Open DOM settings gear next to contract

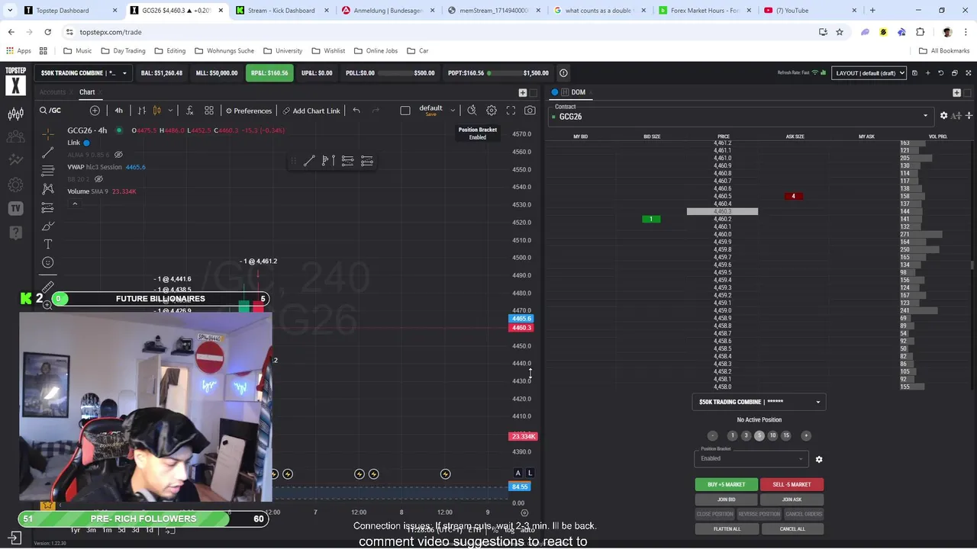coord(943,116)
